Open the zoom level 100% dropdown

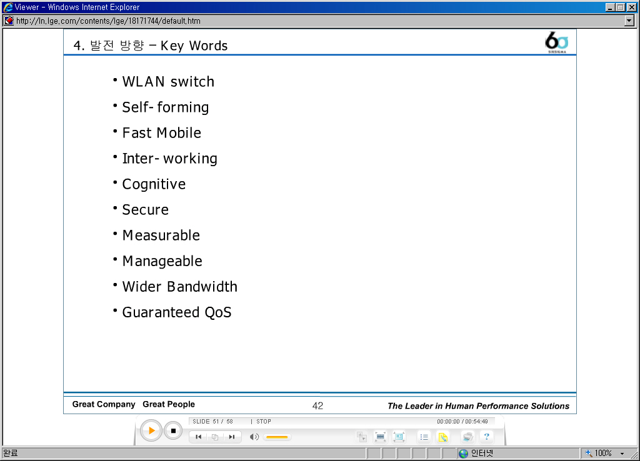point(622,454)
